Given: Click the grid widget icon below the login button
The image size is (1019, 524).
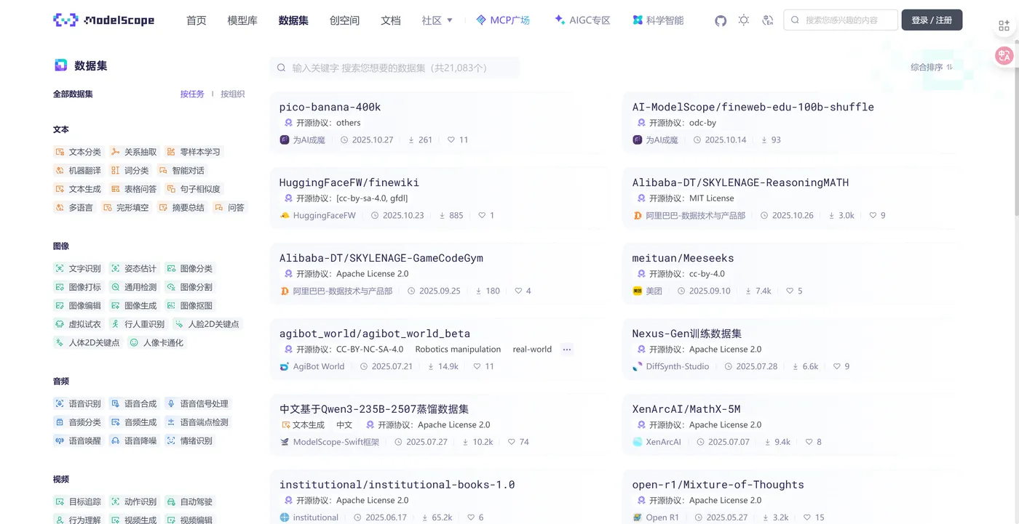Looking at the screenshot, I should coord(1004,25).
